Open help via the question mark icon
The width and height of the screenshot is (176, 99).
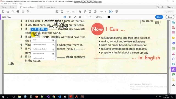pos(158,7)
